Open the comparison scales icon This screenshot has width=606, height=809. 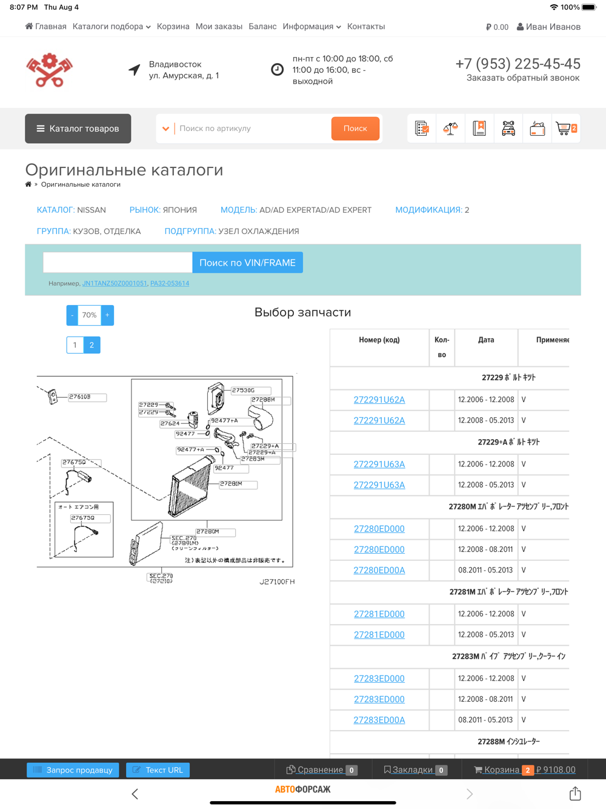(x=450, y=129)
